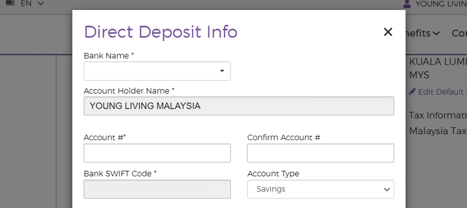Expand the EN language selector

(26, 3)
